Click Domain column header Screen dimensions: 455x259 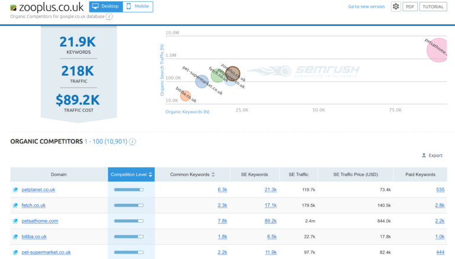pyautogui.click(x=59, y=174)
